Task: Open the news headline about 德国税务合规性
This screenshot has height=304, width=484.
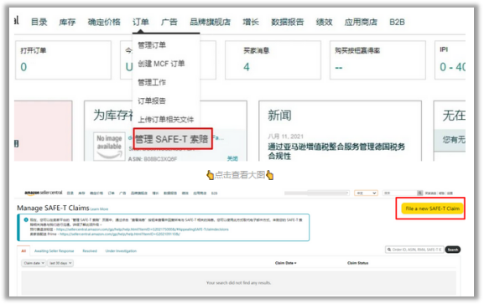Action: tap(336, 151)
